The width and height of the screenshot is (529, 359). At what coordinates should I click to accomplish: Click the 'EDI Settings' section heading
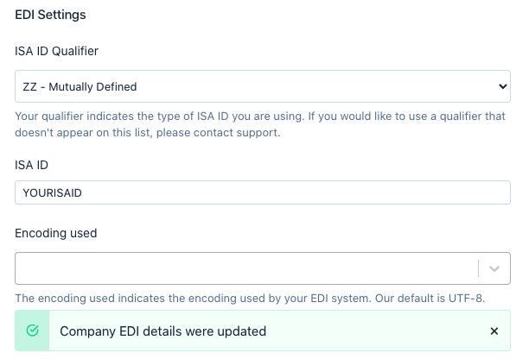pyautogui.click(x=50, y=15)
